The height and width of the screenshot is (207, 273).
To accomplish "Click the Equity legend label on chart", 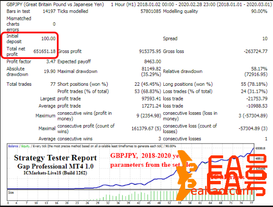I will [26, 146].
